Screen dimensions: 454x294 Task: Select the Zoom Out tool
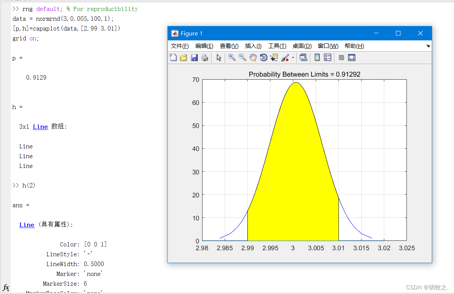(x=241, y=57)
